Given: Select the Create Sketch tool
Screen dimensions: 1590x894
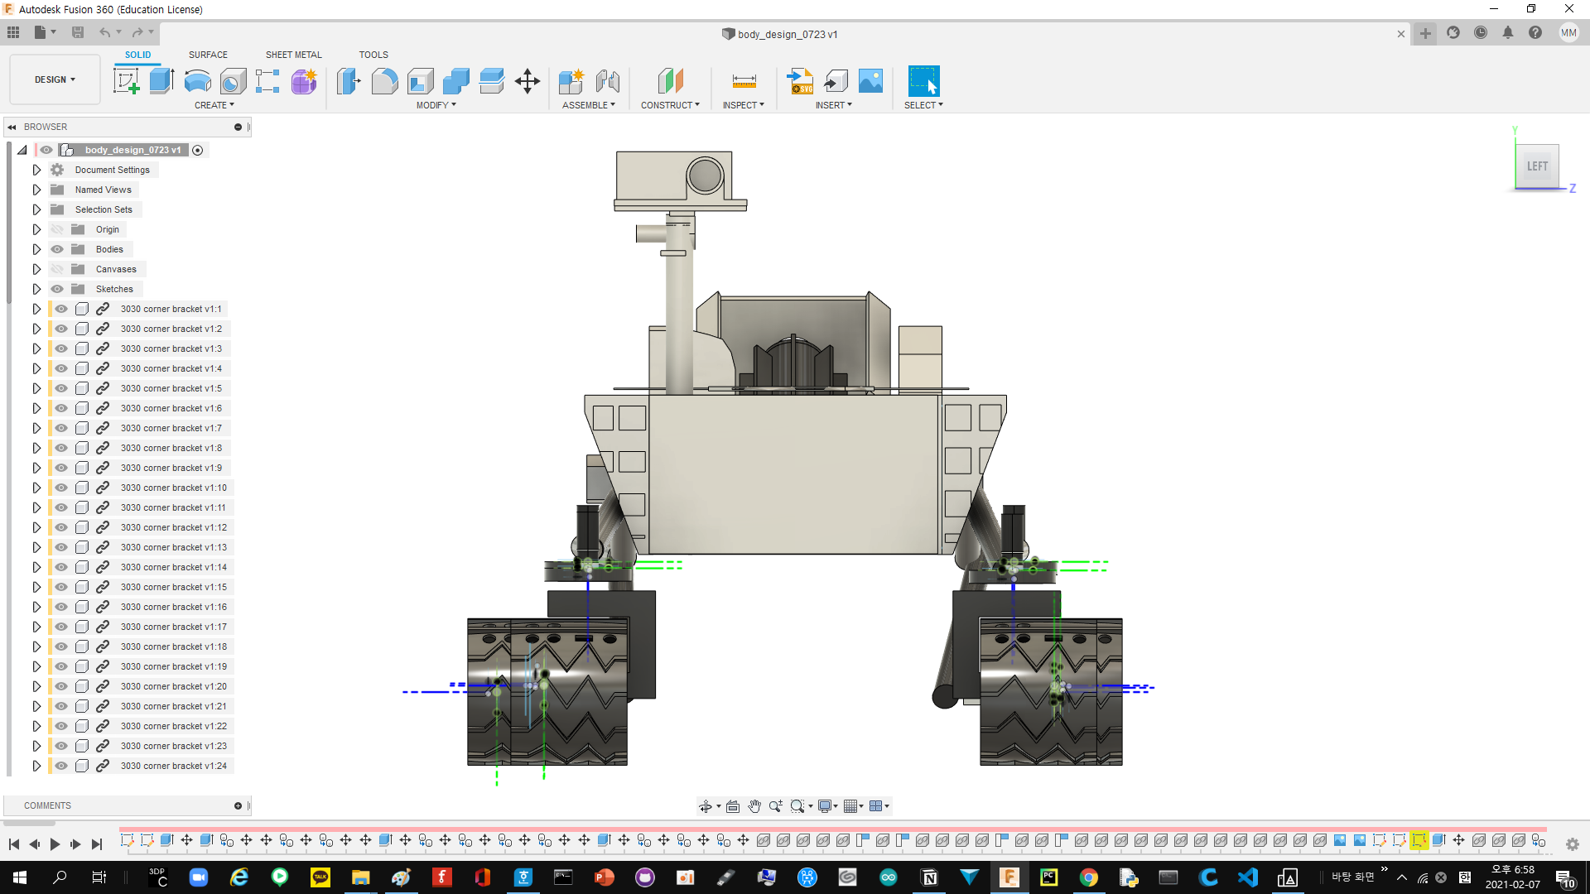Looking at the screenshot, I should pyautogui.click(x=127, y=80).
